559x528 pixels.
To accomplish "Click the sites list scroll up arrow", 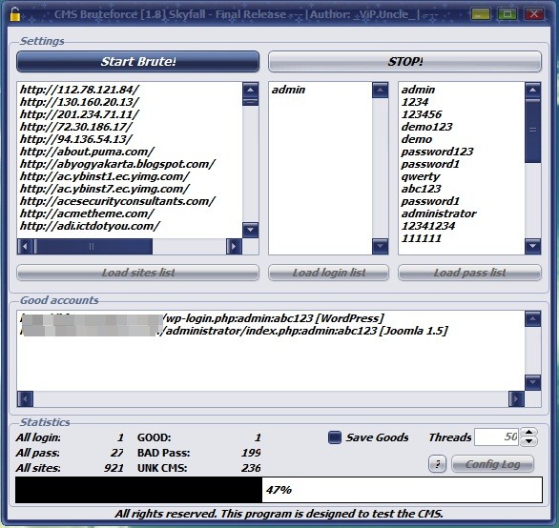I will click(x=250, y=90).
